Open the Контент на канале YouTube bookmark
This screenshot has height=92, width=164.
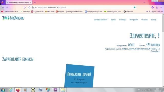click(10, 11)
